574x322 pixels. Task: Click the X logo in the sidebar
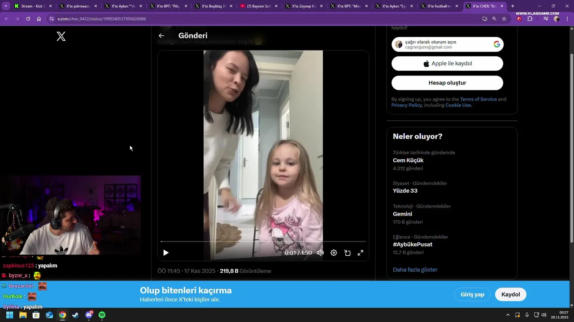(x=61, y=36)
